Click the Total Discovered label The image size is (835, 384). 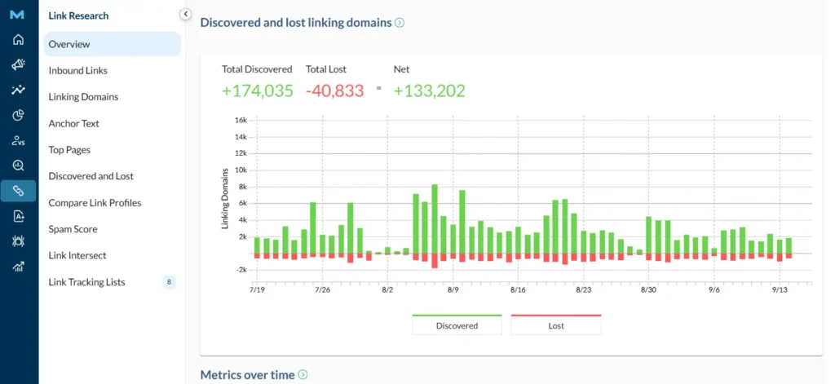[257, 69]
